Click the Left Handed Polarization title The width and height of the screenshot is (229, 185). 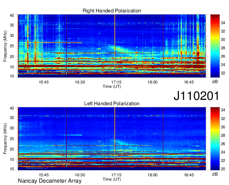pos(112,104)
